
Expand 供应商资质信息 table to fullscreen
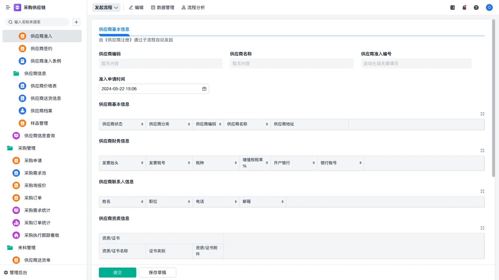[x=482, y=228]
